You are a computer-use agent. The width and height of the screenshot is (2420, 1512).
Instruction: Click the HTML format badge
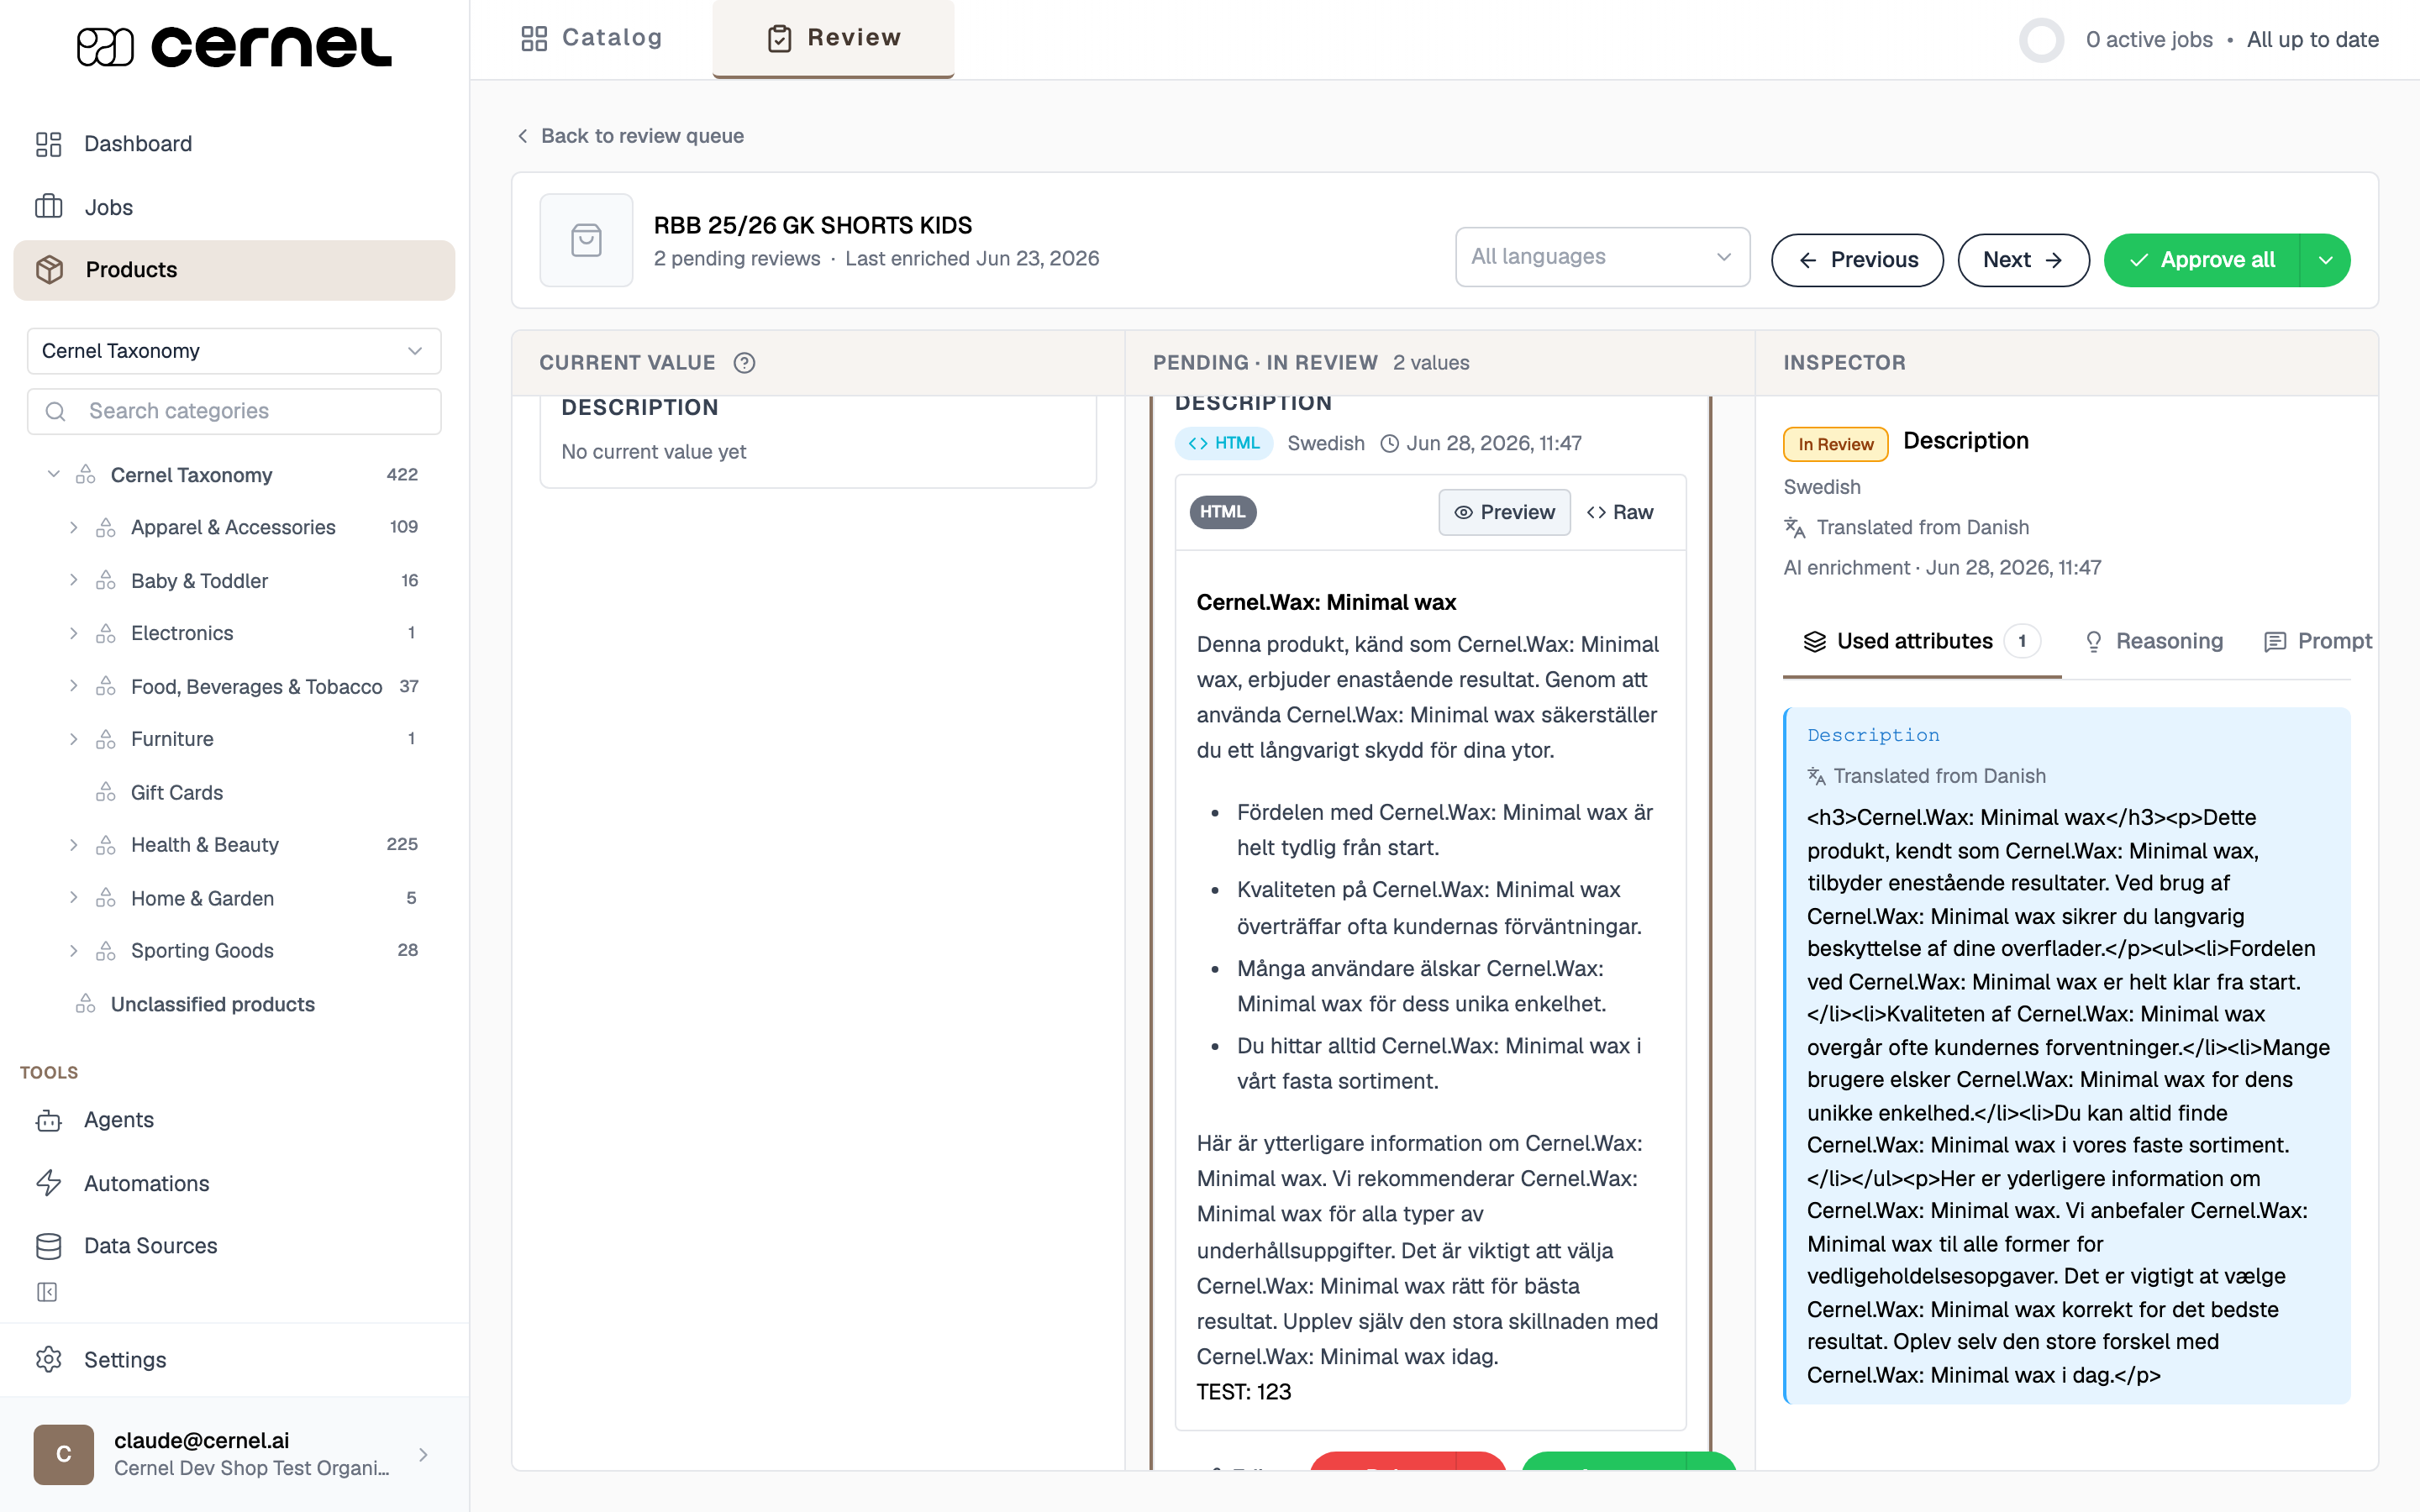pos(1224,443)
